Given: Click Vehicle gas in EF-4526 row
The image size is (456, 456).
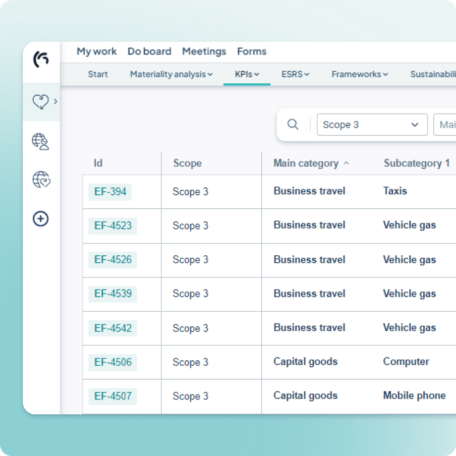Looking at the screenshot, I should pyautogui.click(x=409, y=259).
